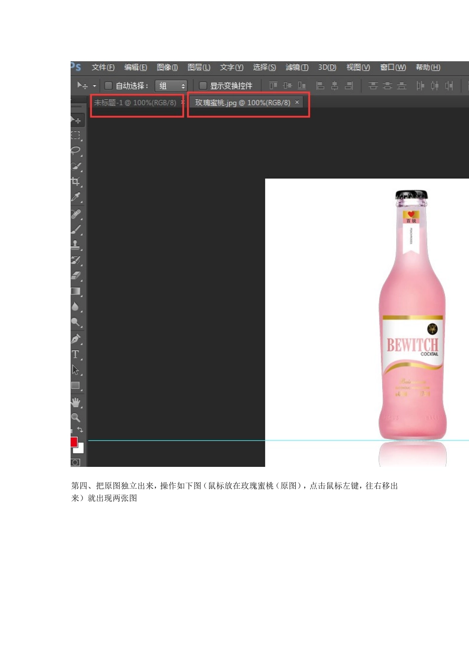The width and height of the screenshot is (469, 664).
Task: Select the Gradient tool
Action: pyautogui.click(x=76, y=291)
